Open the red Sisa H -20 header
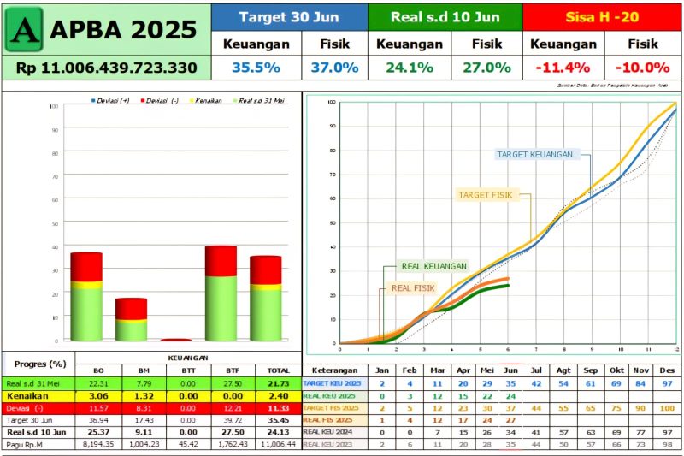 602,17
